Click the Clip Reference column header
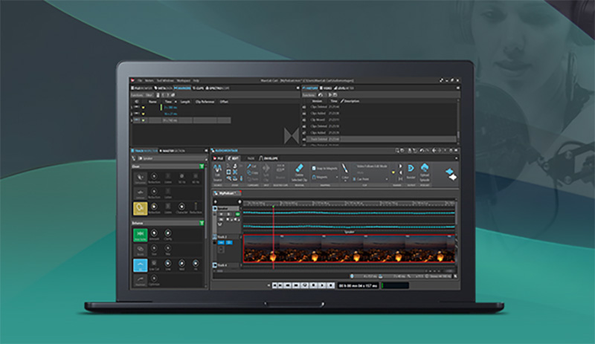The height and width of the screenshot is (344, 595). pyautogui.click(x=205, y=102)
